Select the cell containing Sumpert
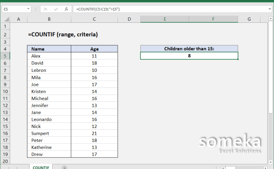 coord(49,134)
